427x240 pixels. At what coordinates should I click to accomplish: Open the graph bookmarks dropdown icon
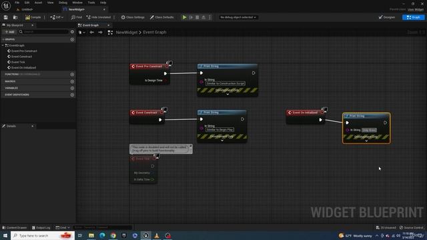pos(81,33)
